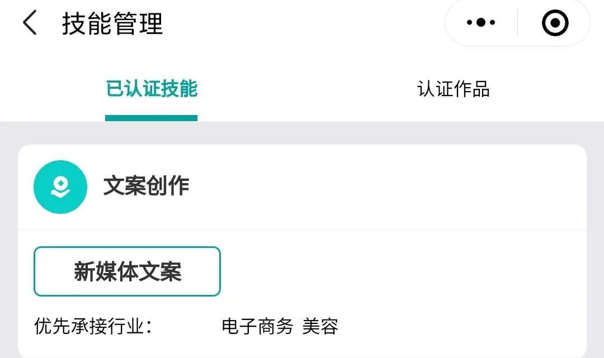Screen dimensions: 604x358
Task: Tap the back arrow to exit 技能管理
Action: [30, 23]
